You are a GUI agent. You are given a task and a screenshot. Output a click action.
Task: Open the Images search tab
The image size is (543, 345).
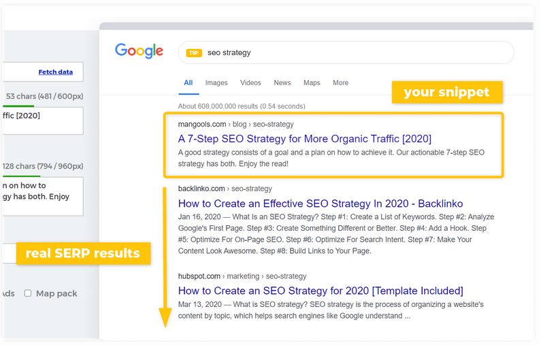pos(216,83)
